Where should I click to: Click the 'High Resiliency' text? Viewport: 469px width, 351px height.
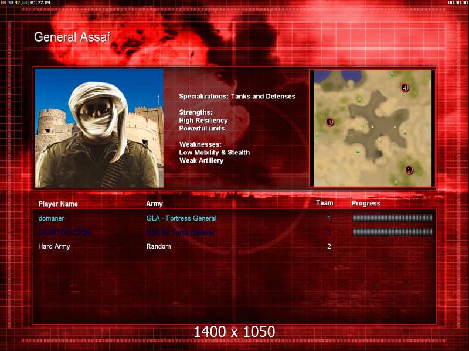(203, 121)
